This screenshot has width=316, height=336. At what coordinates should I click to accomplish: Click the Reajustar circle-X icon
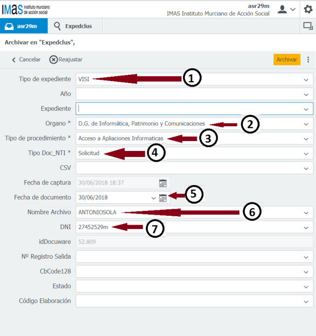coord(53,59)
